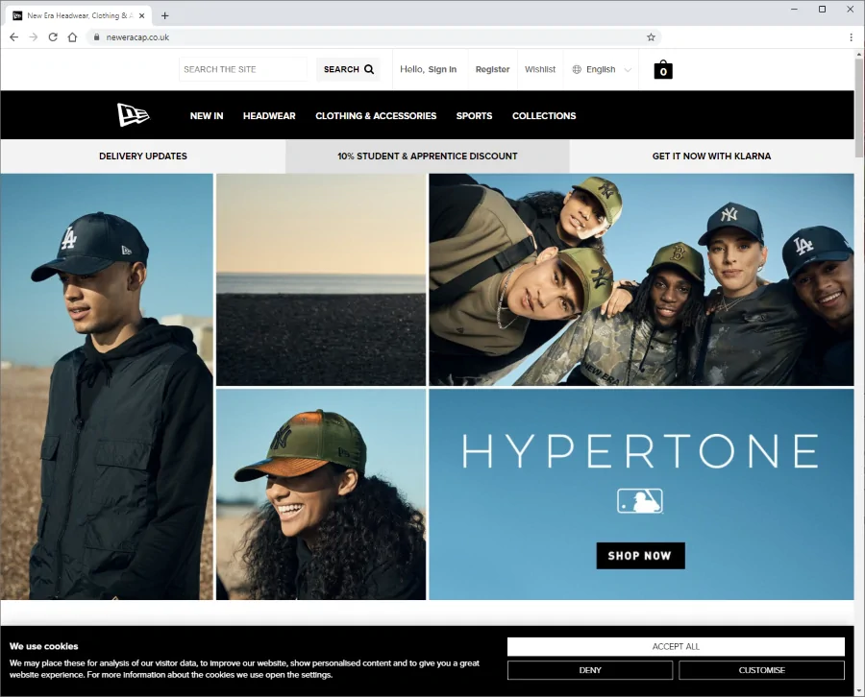Select Get It Now With Klarna banner
This screenshot has height=697, width=865.
coord(711,156)
